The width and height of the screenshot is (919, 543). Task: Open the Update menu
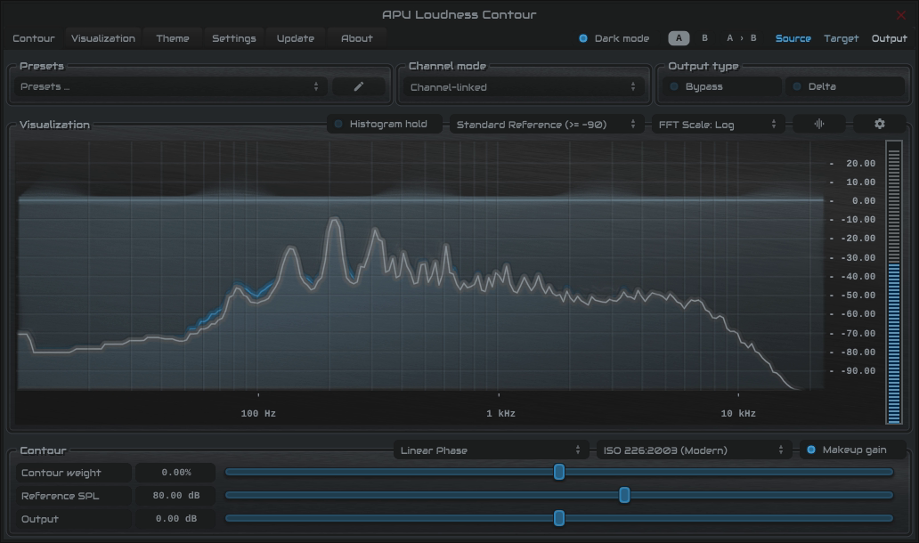coord(296,38)
